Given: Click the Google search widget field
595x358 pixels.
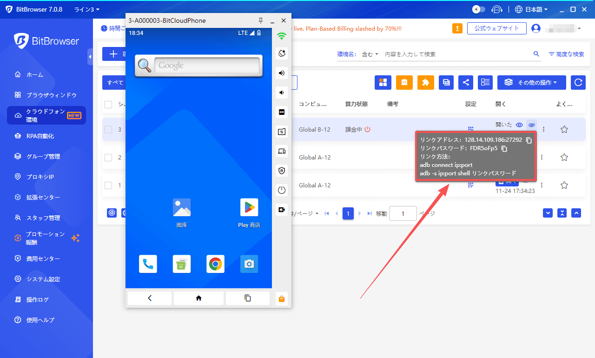Looking at the screenshot, I should tap(206, 66).
